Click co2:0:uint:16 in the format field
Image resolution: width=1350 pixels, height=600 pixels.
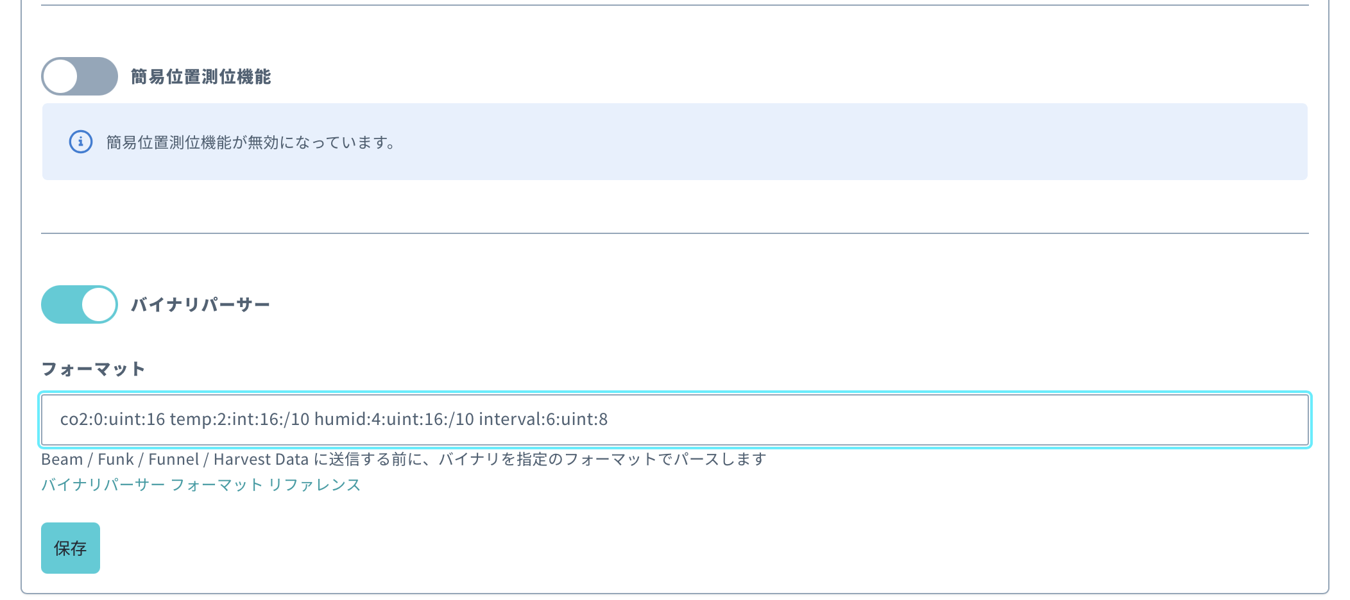click(112, 420)
